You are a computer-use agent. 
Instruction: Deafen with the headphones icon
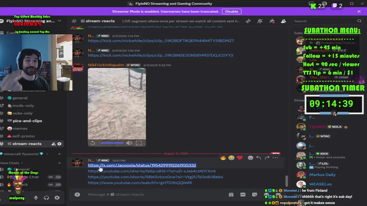point(46,198)
